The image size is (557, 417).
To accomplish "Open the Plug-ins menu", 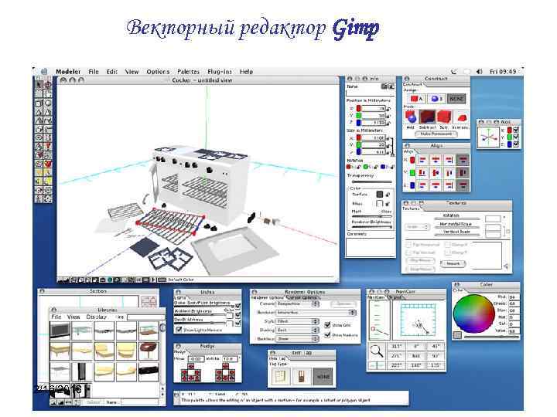I will (220, 72).
